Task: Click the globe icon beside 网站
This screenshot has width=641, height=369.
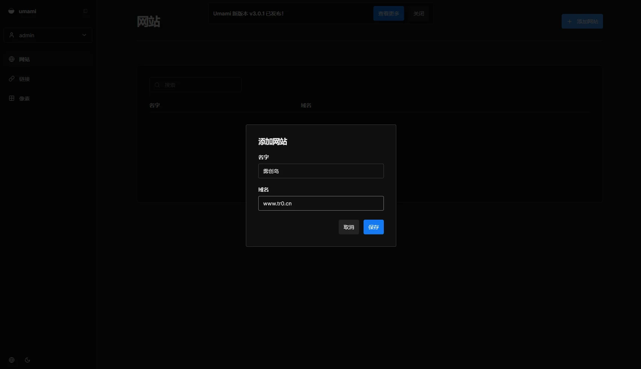Action: point(12,59)
